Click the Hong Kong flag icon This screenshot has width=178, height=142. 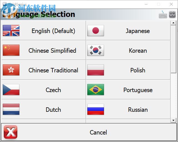(11, 70)
